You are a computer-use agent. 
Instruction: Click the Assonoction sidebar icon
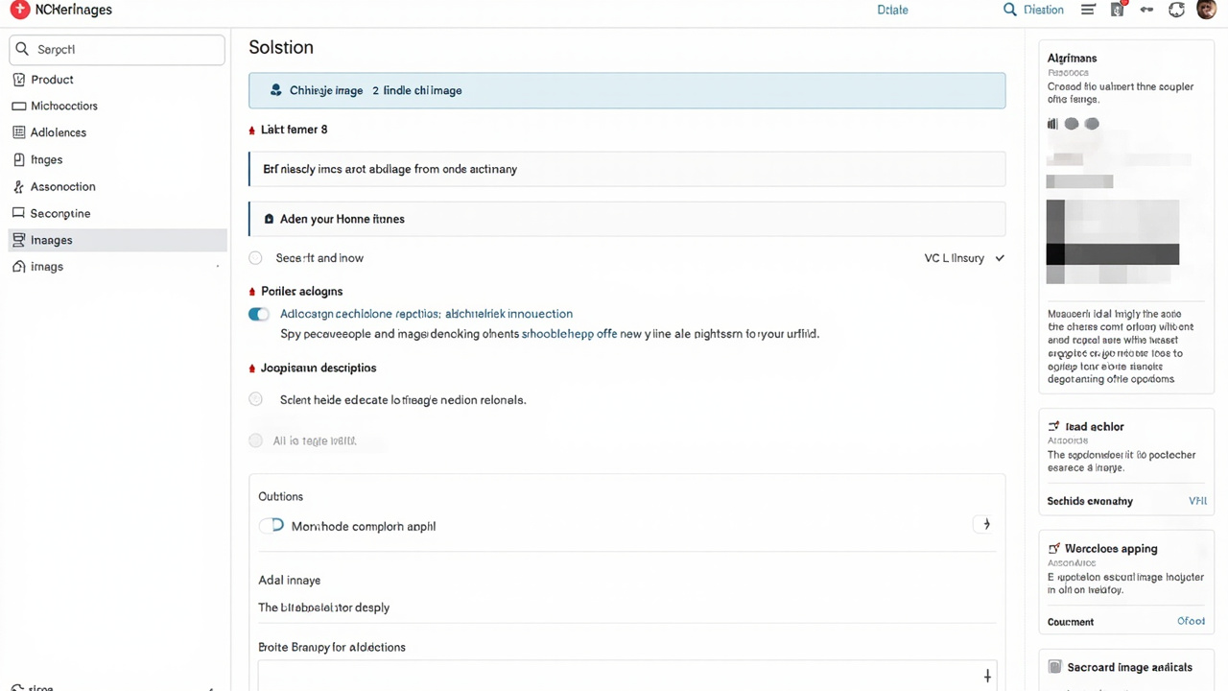click(x=19, y=187)
